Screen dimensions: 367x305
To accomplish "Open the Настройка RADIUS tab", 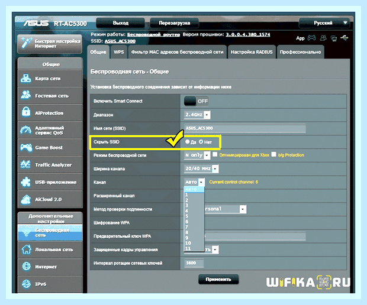I will [252, 52].
